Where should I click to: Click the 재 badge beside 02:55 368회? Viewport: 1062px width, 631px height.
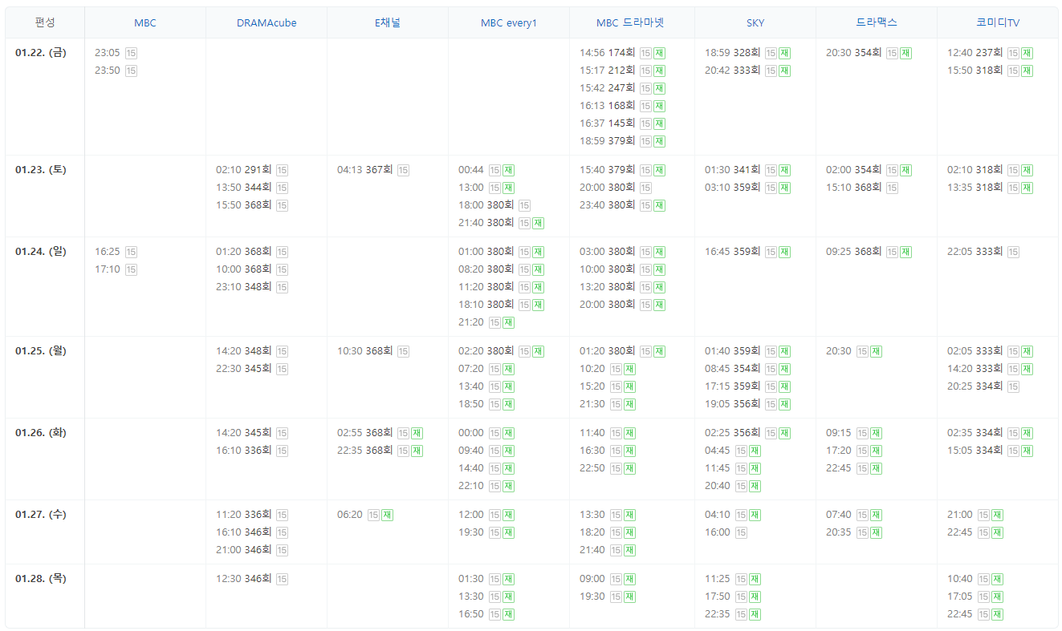417,433
